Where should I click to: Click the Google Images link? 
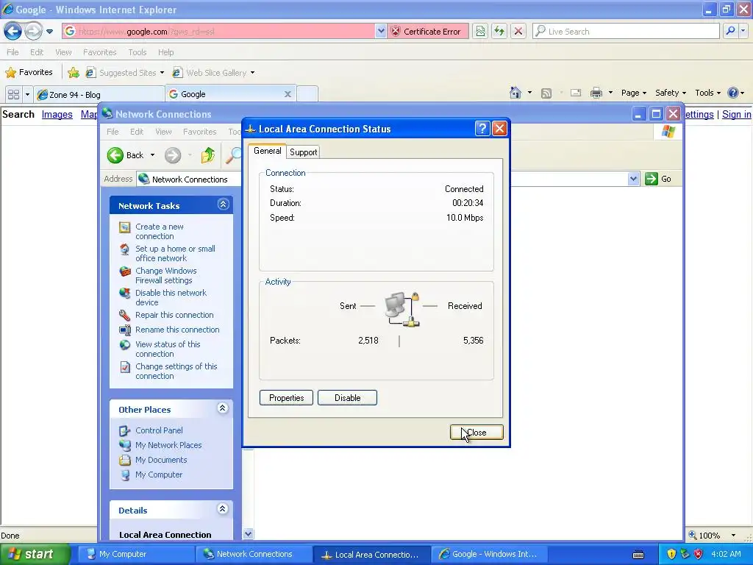(57, 114)
